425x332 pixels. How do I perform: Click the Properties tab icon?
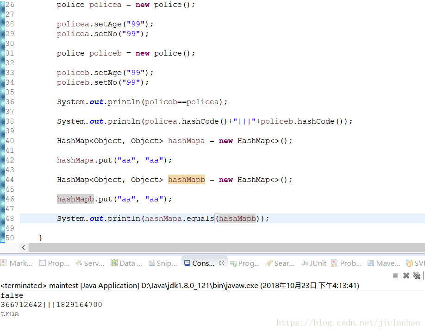tap(42, 263)
